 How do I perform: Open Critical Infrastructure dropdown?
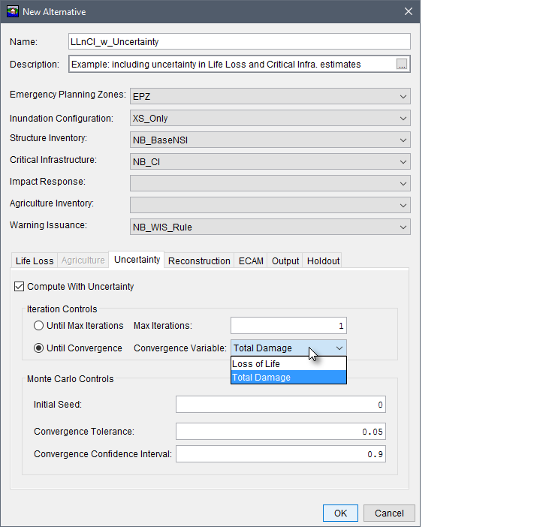coord(403,161)
